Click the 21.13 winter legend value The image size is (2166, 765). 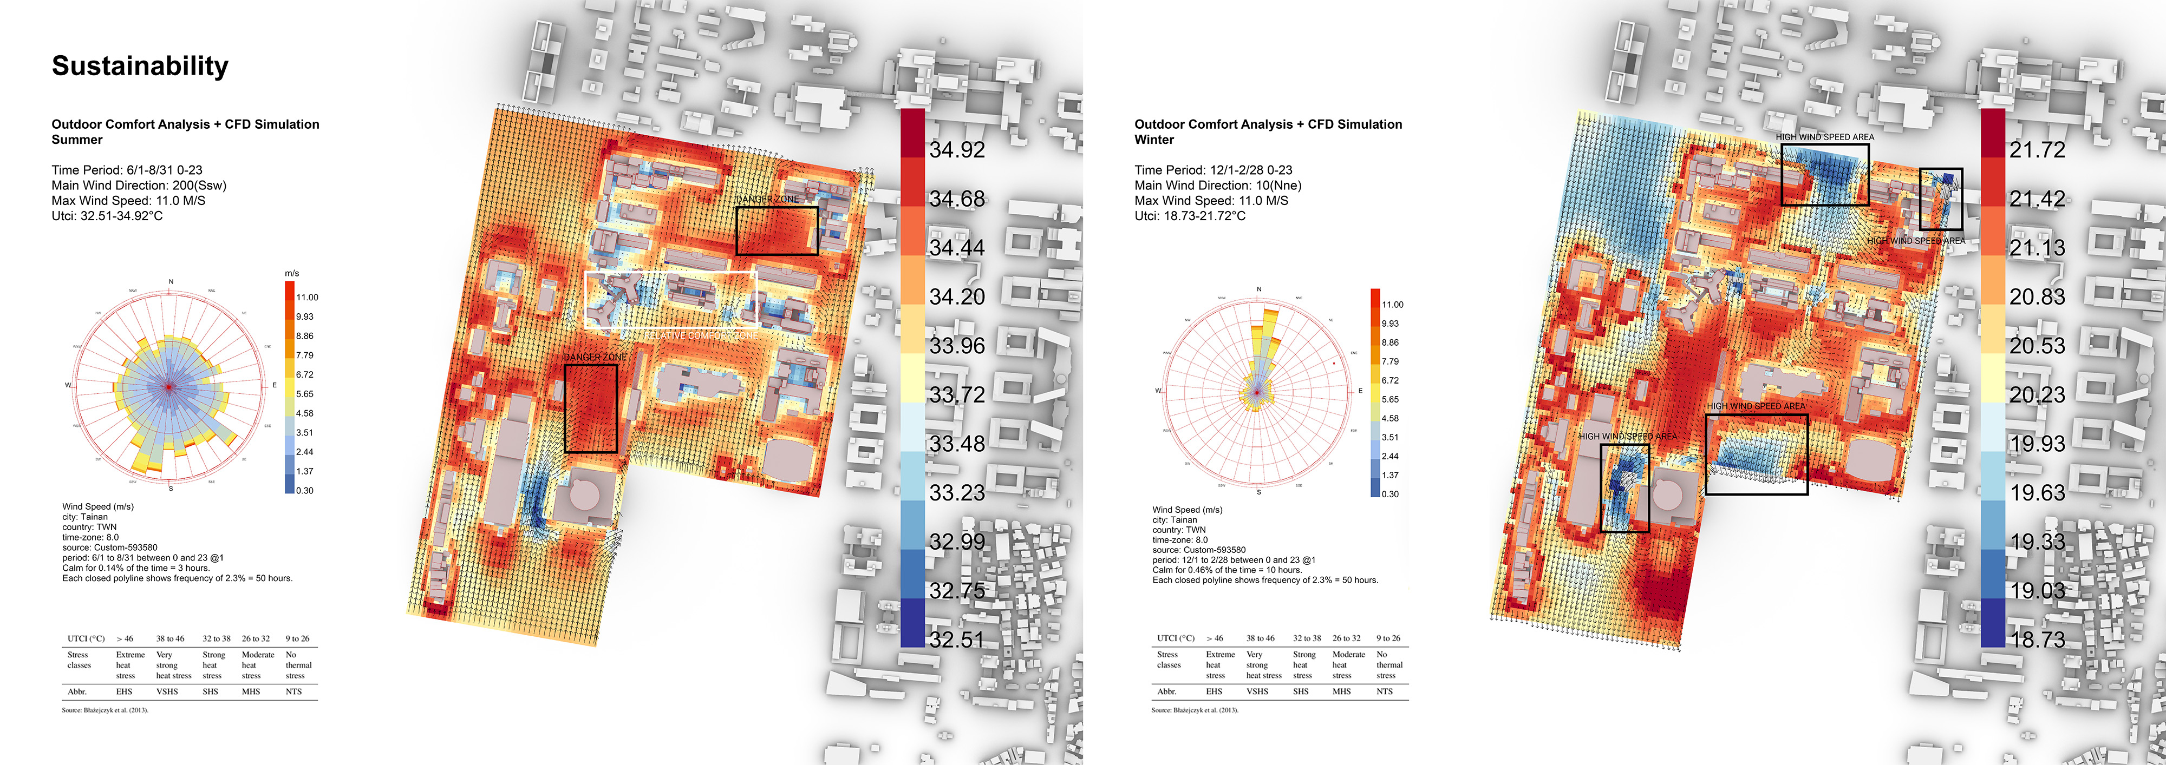click(2037, 248)
